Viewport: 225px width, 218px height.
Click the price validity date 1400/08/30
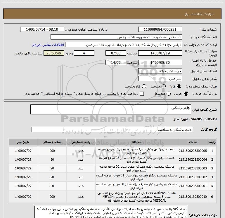(160, 62)
